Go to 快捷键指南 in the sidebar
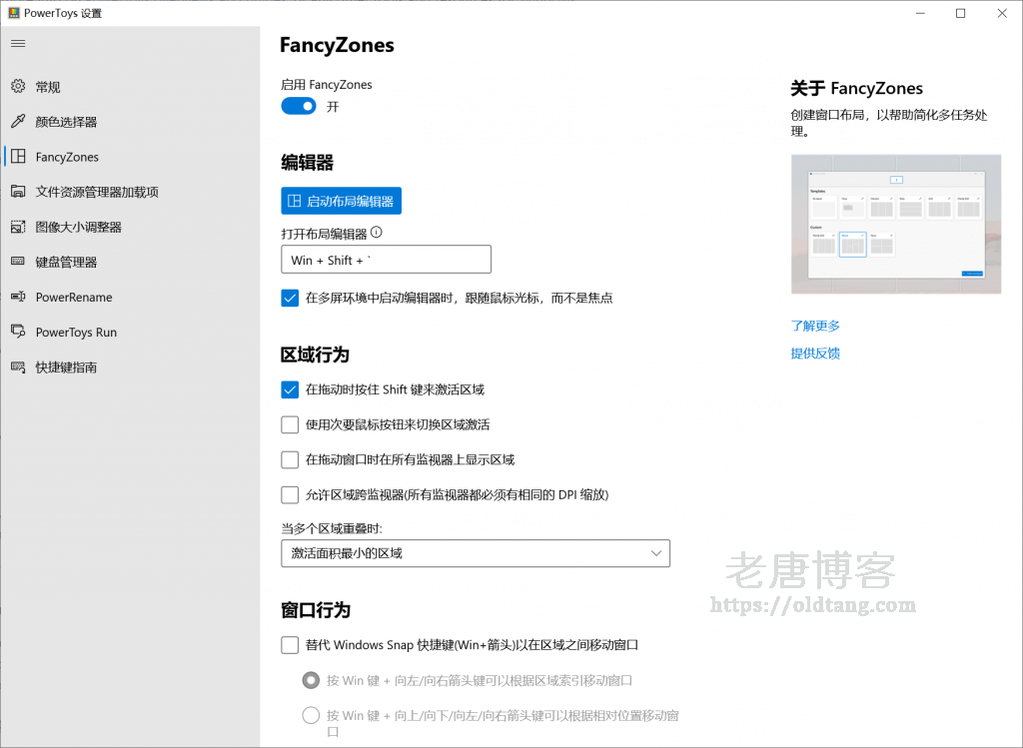Screen dimensions: 1023x748 click(66, 368)
